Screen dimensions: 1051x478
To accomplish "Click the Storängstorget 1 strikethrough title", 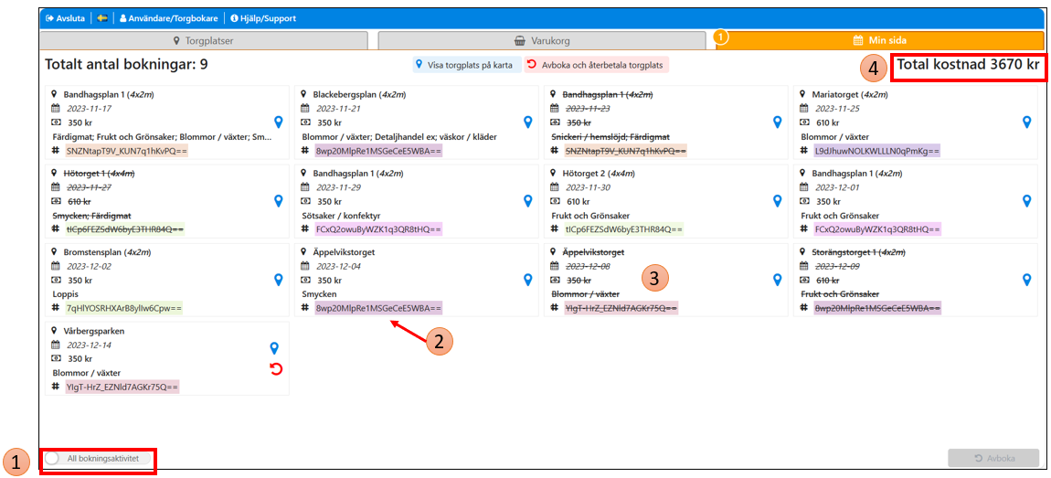I will click(859, 252).
